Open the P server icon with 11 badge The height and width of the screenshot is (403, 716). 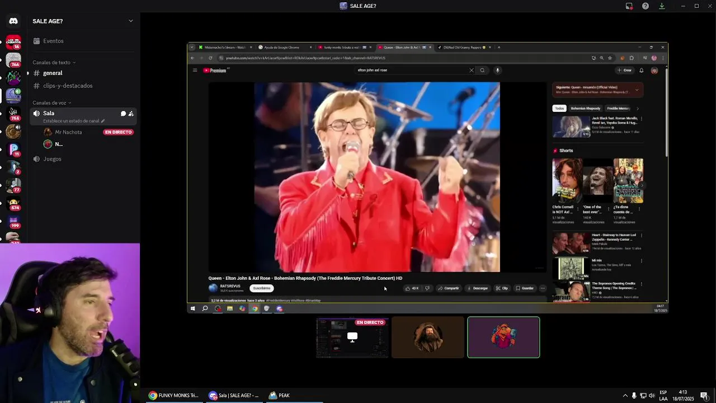pos(13,149)
